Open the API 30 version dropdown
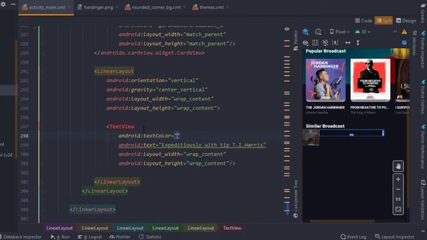 point(363,32)
